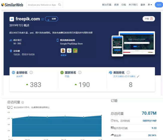Open the first related app thumbnail
The height and width of the screenshot is (140, 163).
point(63,50)
